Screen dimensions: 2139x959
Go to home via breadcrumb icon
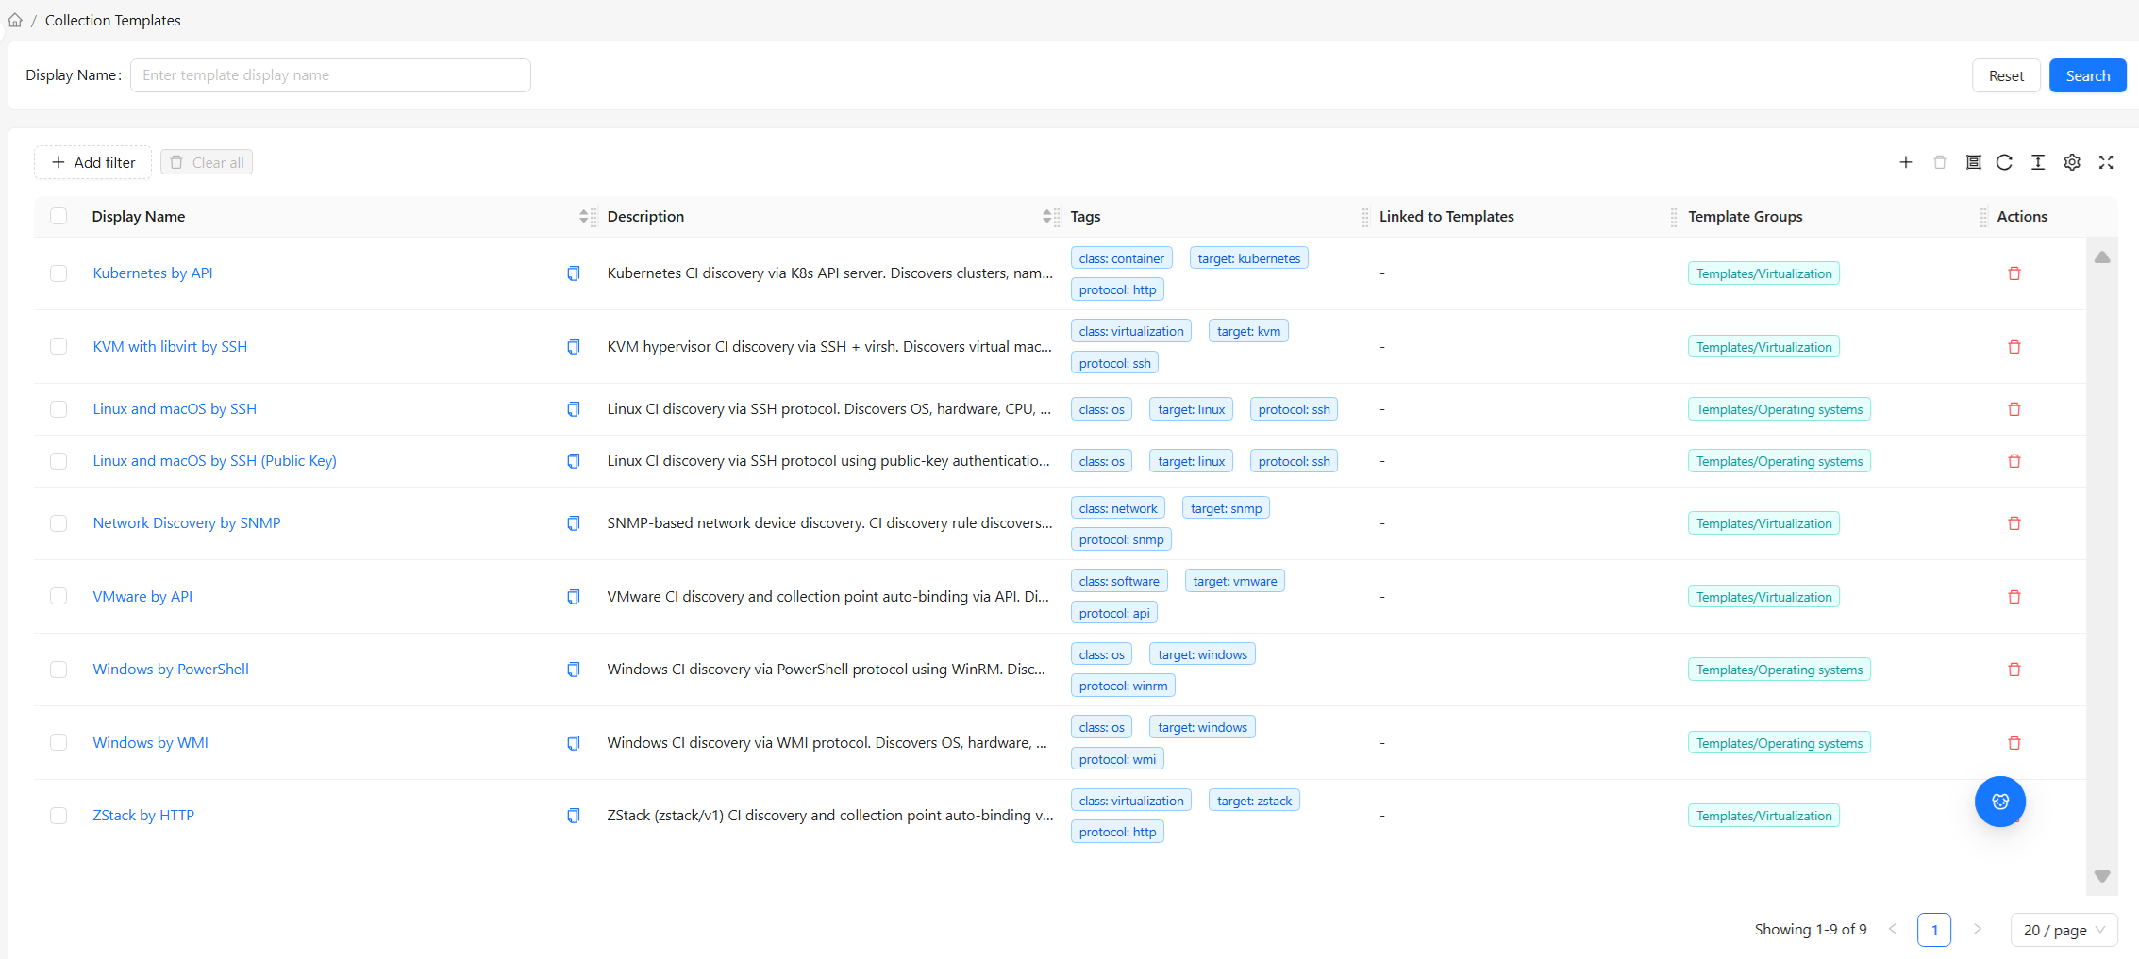[15, 20]
